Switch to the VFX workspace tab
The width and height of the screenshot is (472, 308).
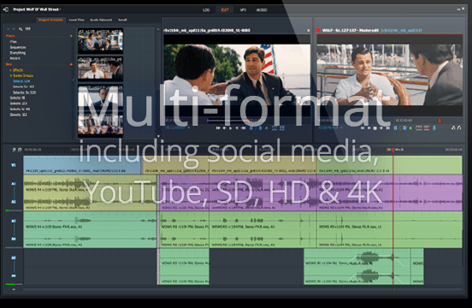click(243, 10)
